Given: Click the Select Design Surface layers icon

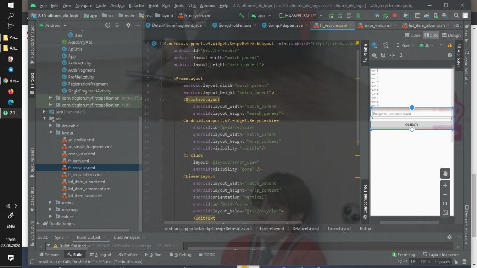Looking at the screenshot, I should click(374, 45).
